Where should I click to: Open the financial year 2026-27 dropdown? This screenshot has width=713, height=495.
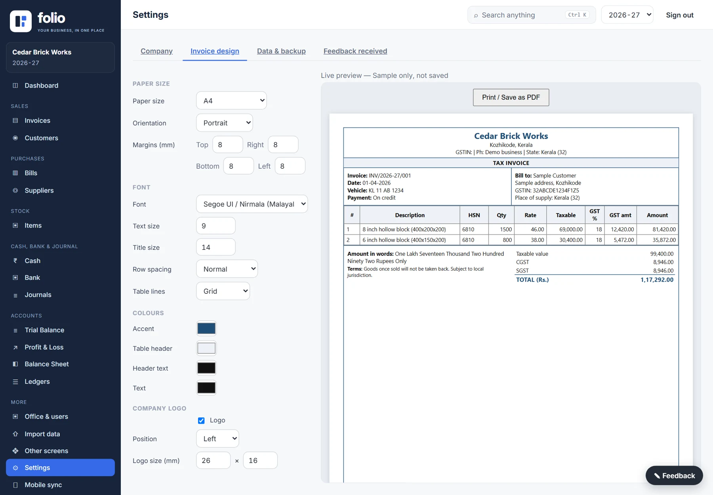[x=627, y=15]
